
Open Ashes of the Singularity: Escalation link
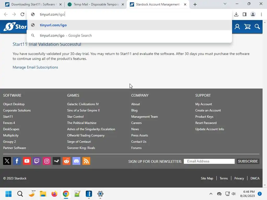[91, 129]
